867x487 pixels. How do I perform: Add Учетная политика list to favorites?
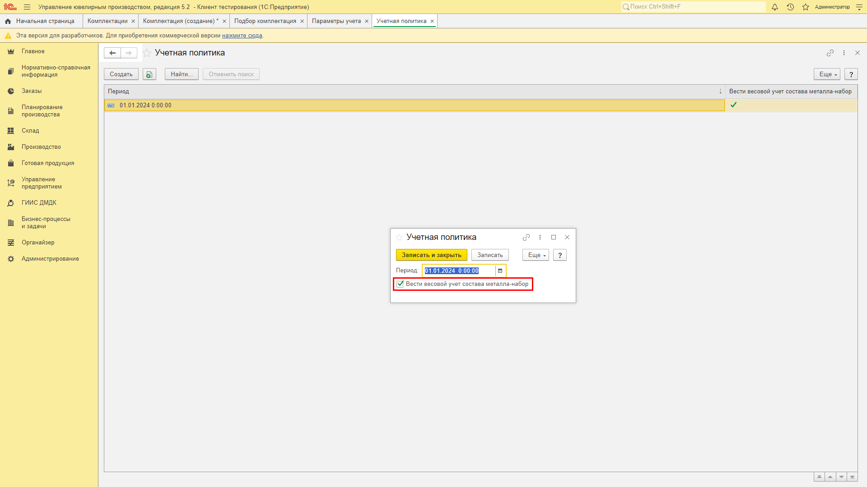click(x=147, y=53)
